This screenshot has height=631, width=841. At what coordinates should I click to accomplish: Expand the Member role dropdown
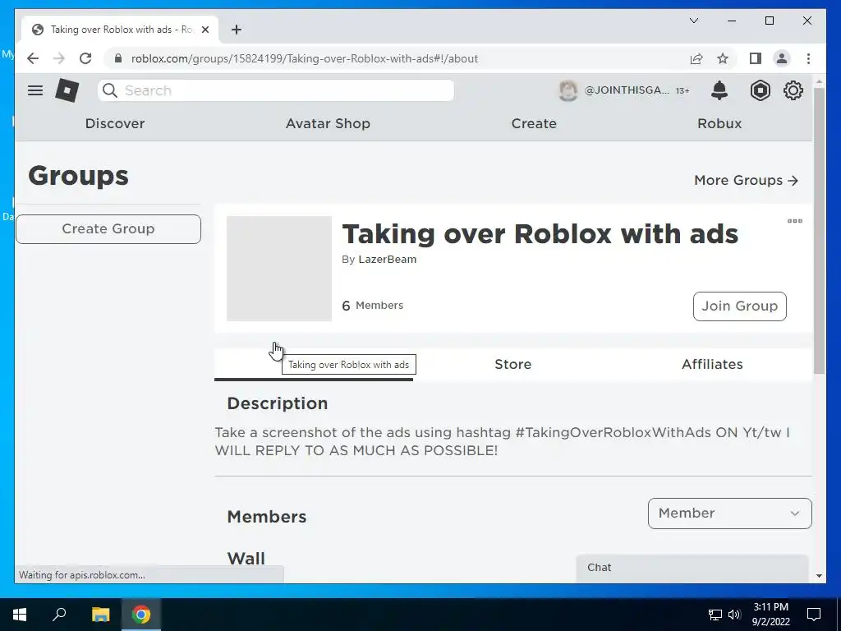tap(729, 514)
